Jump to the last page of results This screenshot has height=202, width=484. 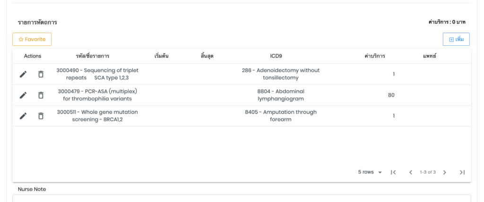[462, 172]
